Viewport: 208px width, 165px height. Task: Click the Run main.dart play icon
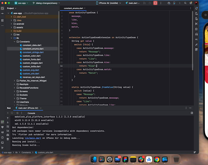pos(144,3)
